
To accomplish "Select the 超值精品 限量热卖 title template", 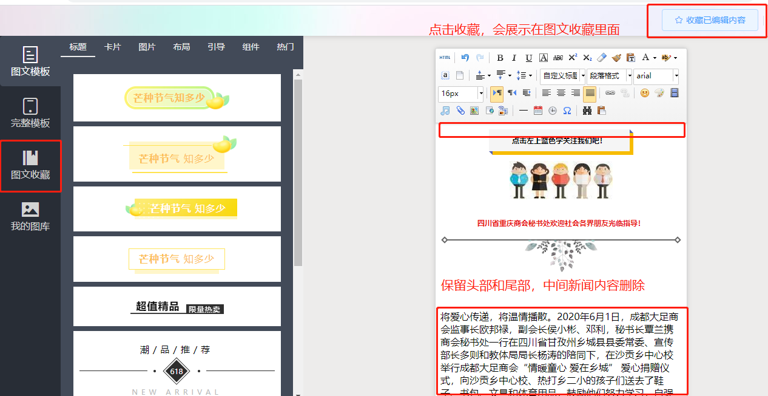I will tap(177, 307).
